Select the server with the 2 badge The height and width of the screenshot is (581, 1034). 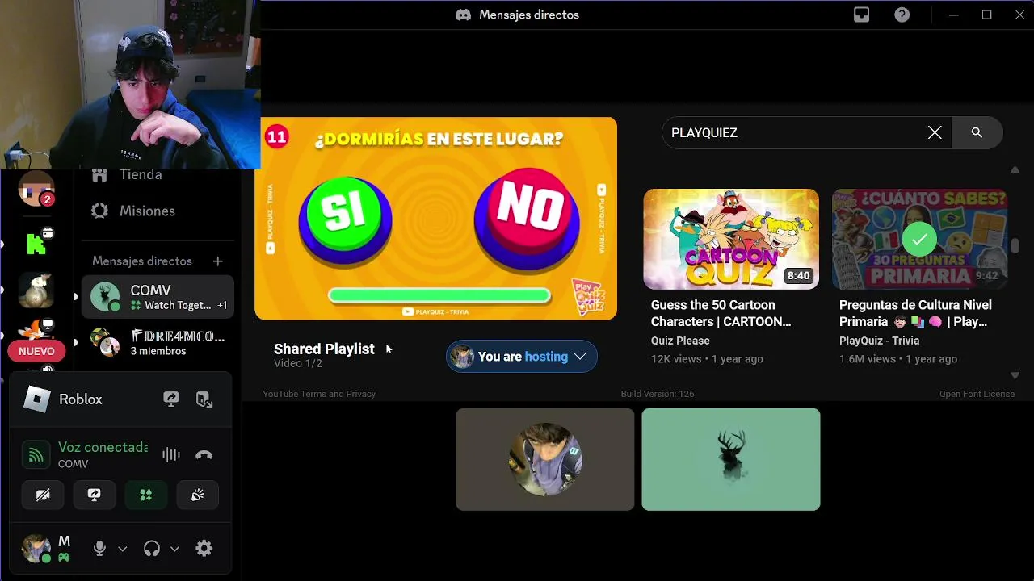(36, 190)
